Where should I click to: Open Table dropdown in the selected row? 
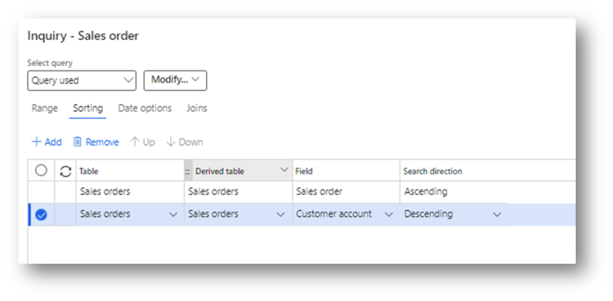[x=173, y=214]
